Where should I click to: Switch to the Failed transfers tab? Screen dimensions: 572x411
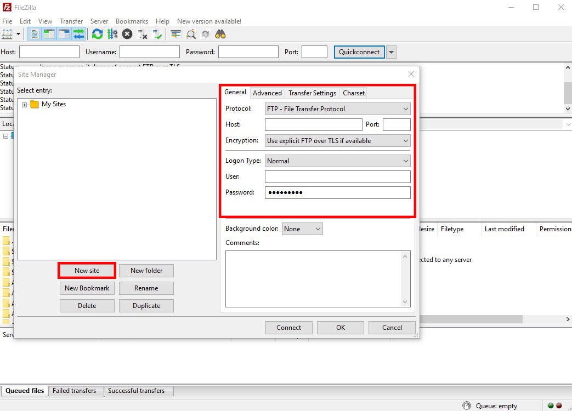[x=75, y=391]
